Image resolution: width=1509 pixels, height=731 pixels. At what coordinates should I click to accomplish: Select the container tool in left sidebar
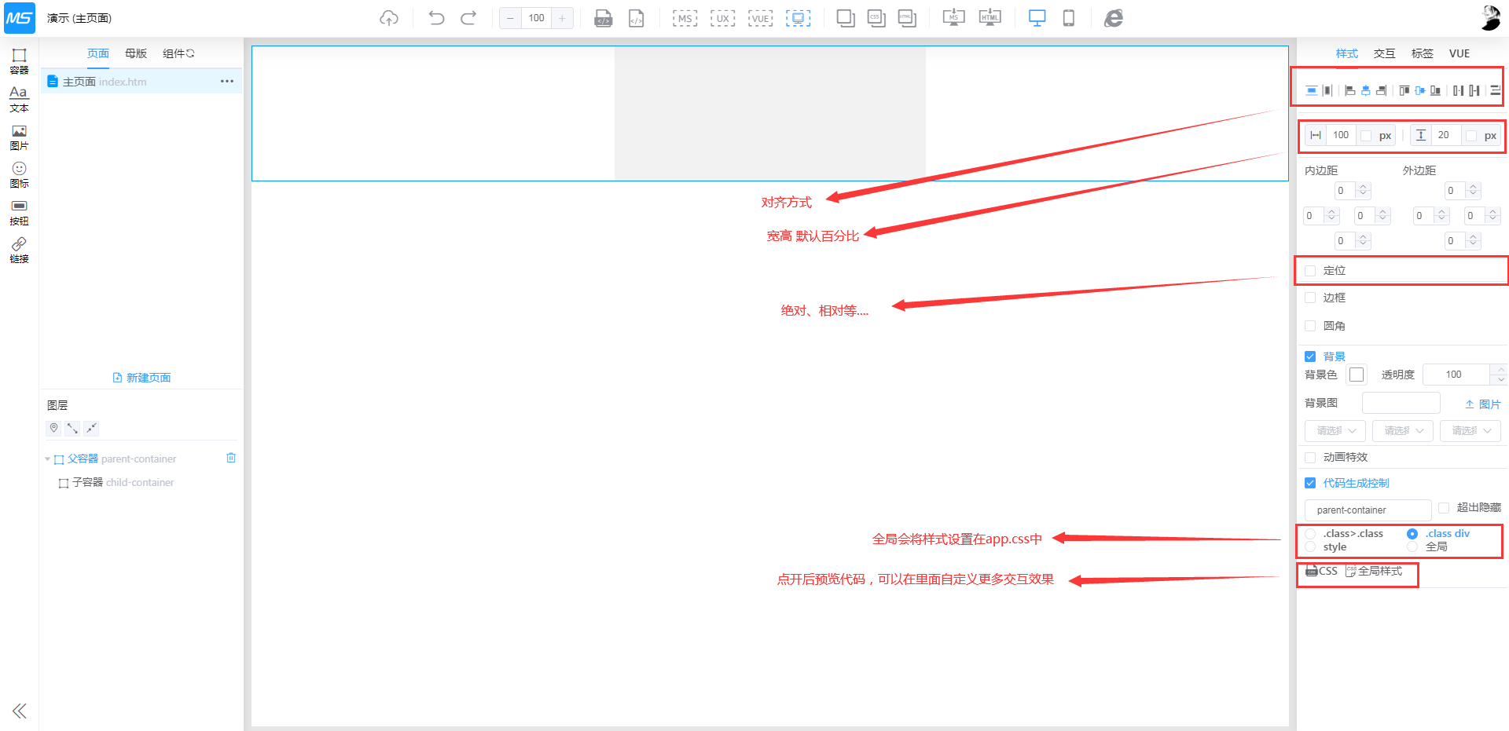19,60
